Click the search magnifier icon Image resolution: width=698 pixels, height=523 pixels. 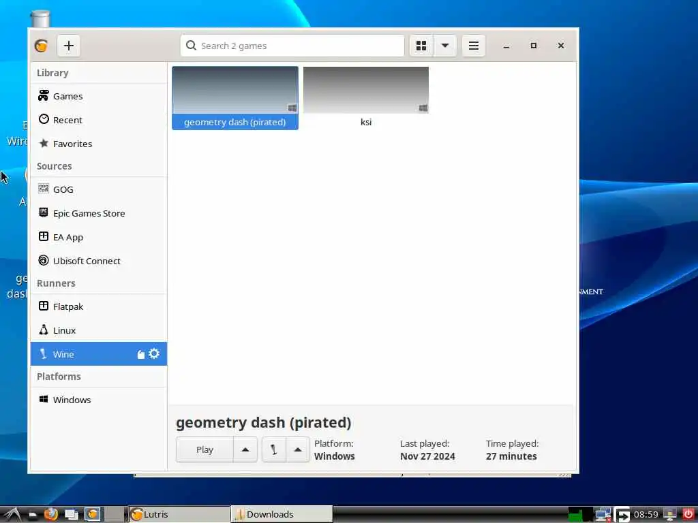191,46
